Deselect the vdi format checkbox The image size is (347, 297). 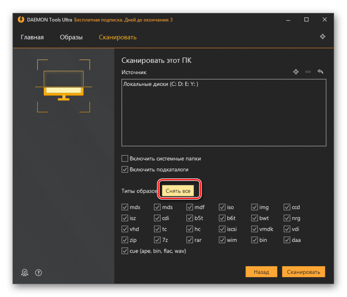click(x=287, y=229)
